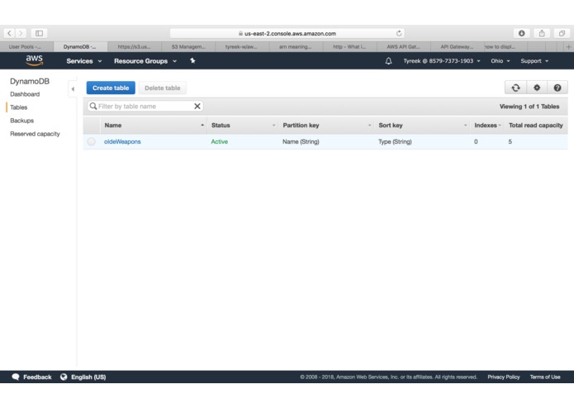Screen dimensions: 574x408
Task: Open the Ohio region dropdown
Action: pos(500,61)
